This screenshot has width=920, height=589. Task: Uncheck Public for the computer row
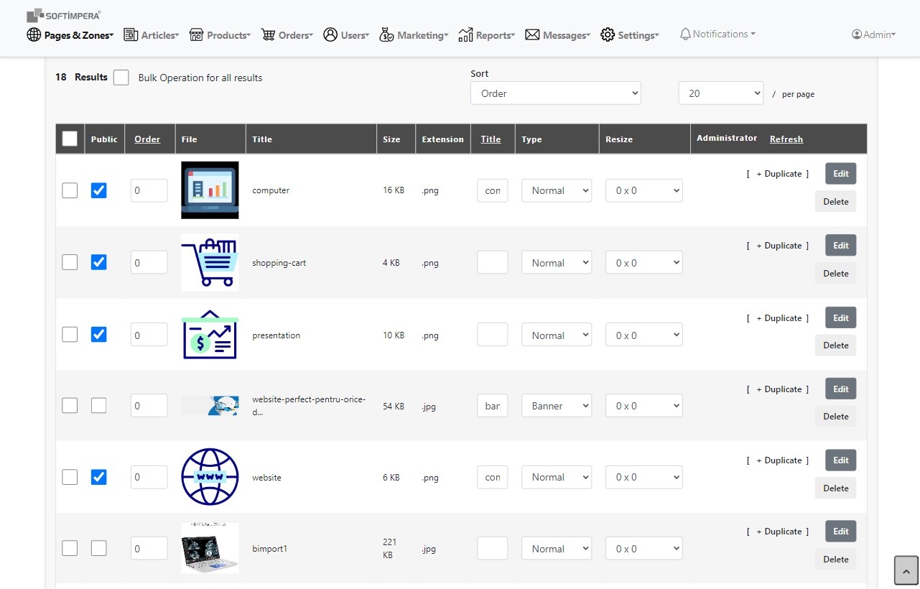[x=99, y=190]
